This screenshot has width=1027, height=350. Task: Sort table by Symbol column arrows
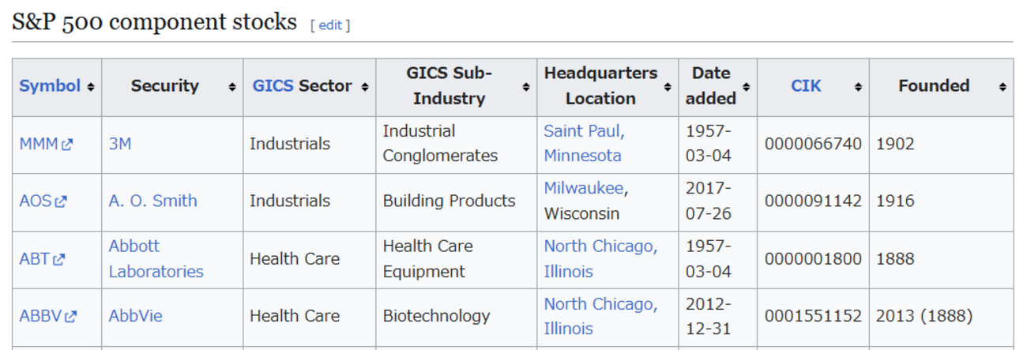(x=91, y=87)
